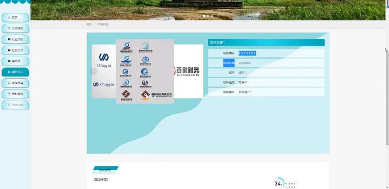Click the 详情信息 breadcrumb text
389x189 pixels.
pos(103,24)
